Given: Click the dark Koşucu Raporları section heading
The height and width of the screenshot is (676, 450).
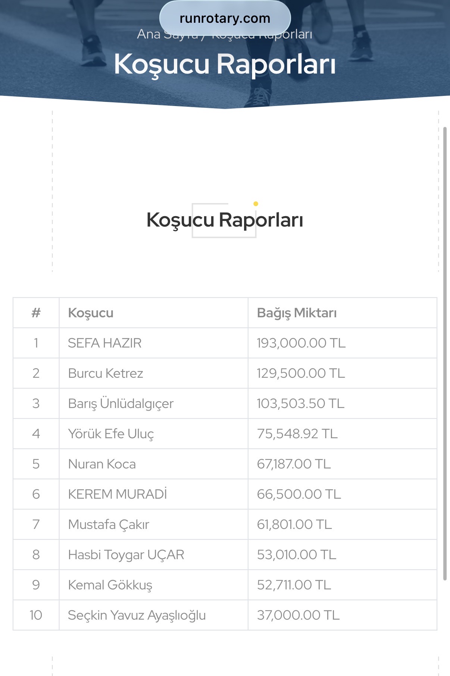Looking at the screenshot, I should pos(225,220).
